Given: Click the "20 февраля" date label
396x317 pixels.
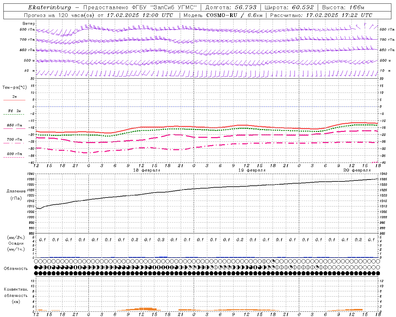Looking at the screenshot, I should [357, 170].
